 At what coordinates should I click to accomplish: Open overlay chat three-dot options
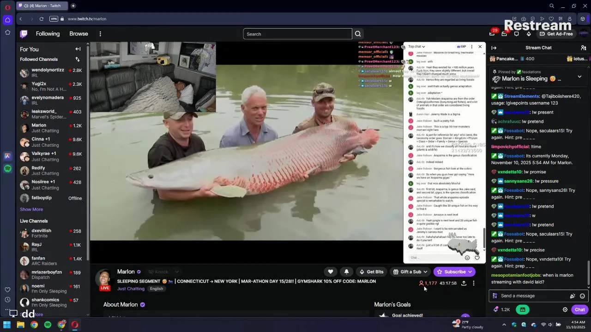(x=471, y=47)
